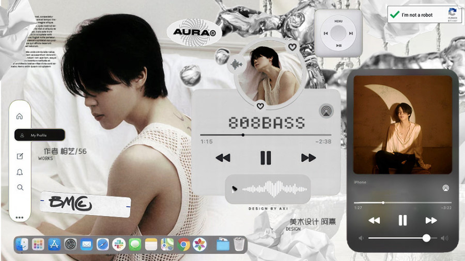Click the magnifier search icon in sidebar

(x=20, y=188)
